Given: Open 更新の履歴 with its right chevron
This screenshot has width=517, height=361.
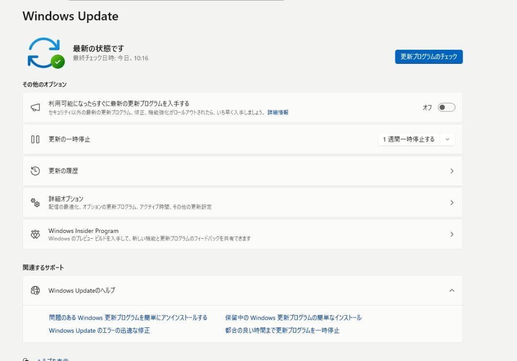Looking at the screenshot, I should [452, 171].
